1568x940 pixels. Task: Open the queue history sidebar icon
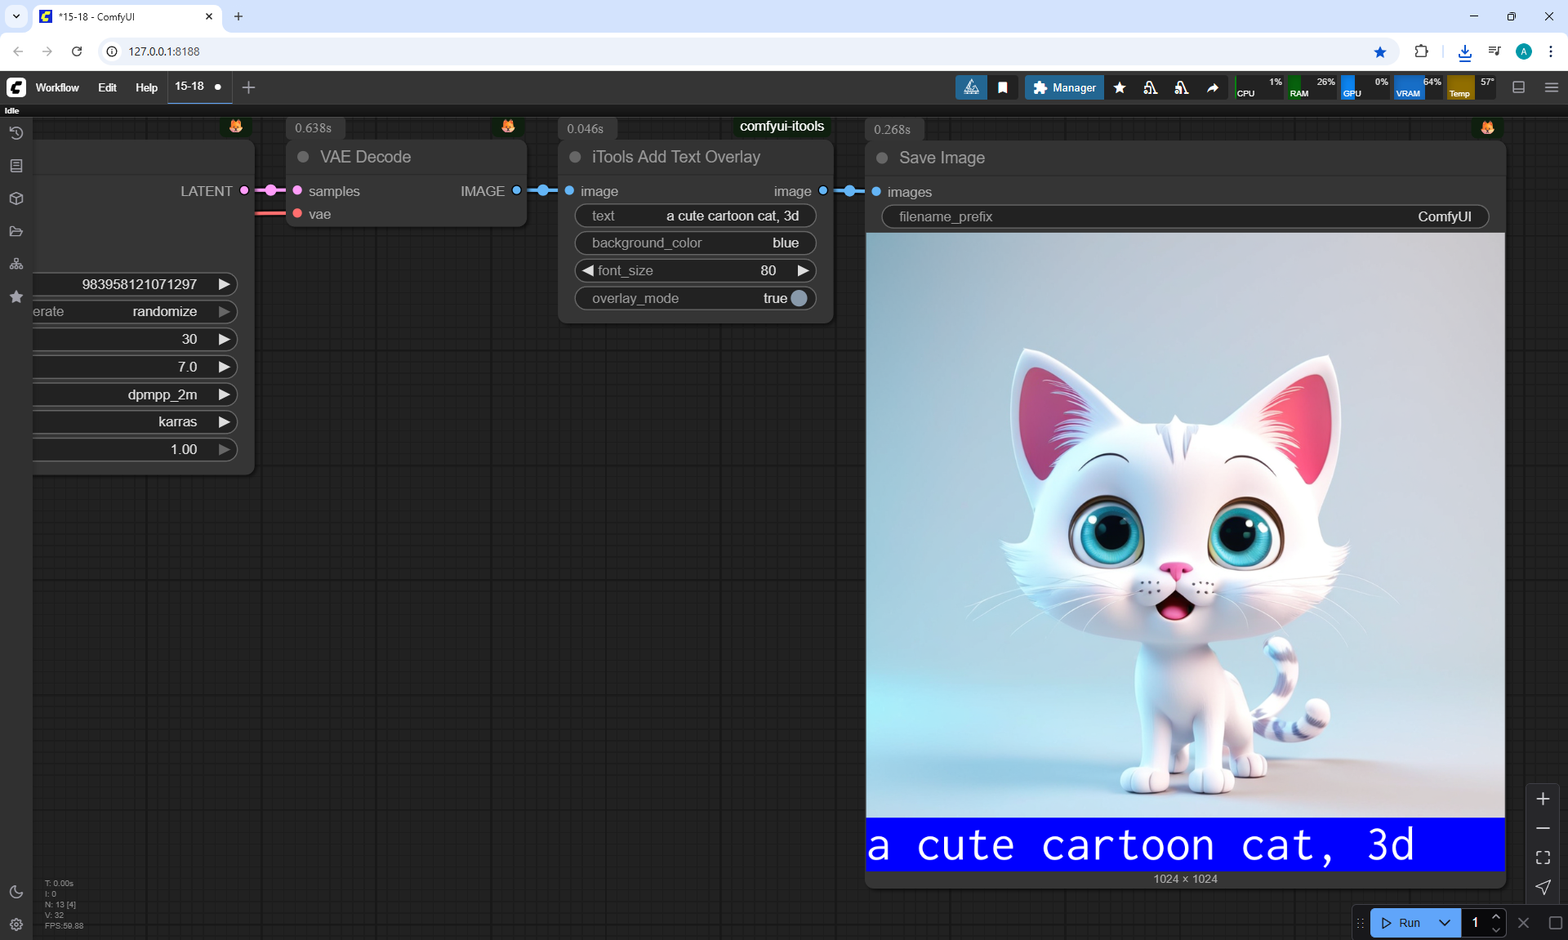[16, 133]
